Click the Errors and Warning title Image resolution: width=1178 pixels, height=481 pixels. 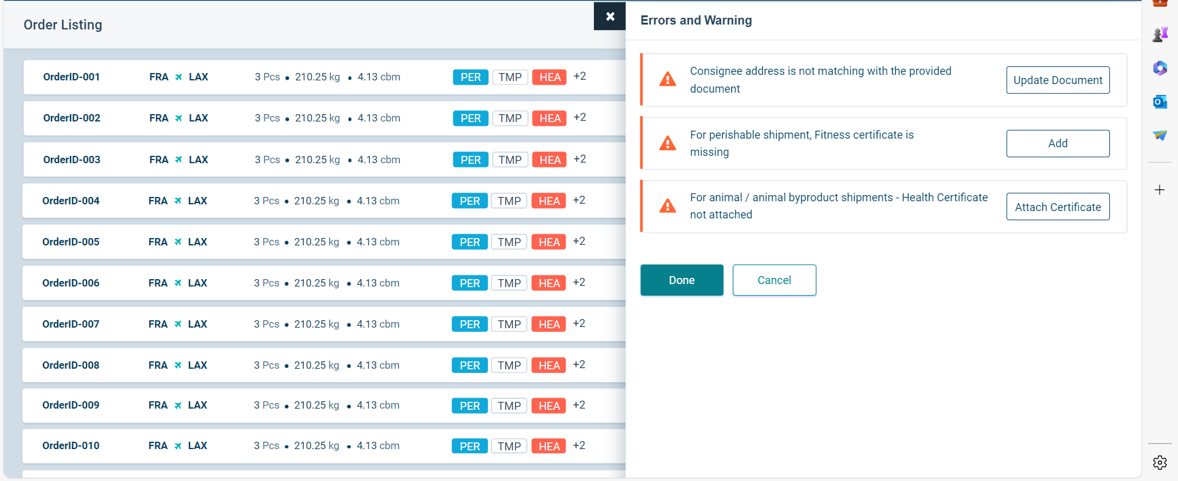click(696, 20)
